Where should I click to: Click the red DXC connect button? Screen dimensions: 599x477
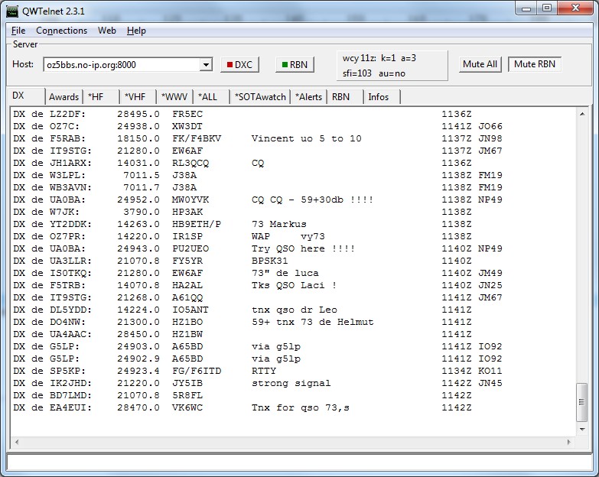pos(240,65)
